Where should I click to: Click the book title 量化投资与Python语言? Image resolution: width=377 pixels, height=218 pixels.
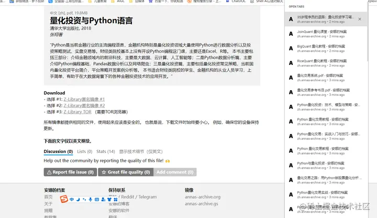[91, 20]
